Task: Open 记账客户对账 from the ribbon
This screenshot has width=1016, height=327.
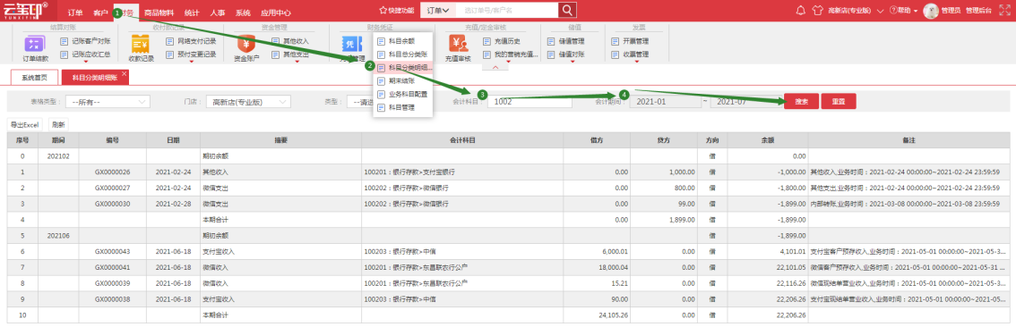Action: pyautogui.click(x=85, y=41)
